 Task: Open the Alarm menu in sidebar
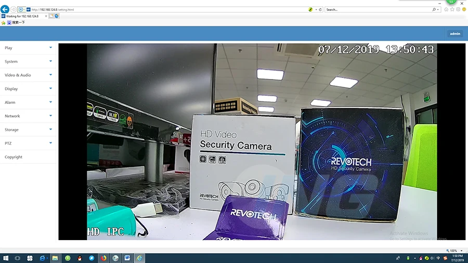click(x=10, y=102)
